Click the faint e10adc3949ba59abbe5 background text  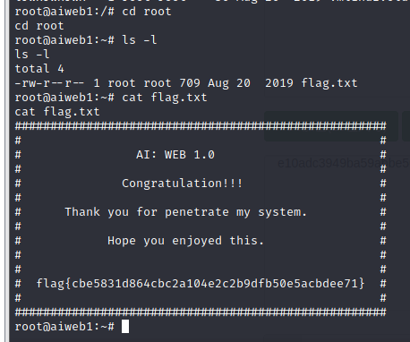[344, 163]
